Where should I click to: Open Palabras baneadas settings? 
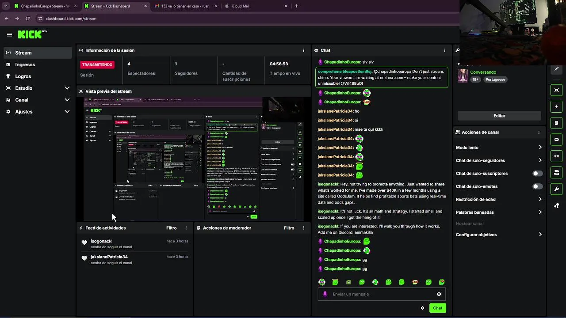click(499, 212)
